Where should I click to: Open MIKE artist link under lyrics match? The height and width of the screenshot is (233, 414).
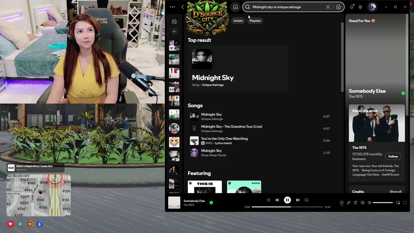pyautogui.click(x=209, y=143)
